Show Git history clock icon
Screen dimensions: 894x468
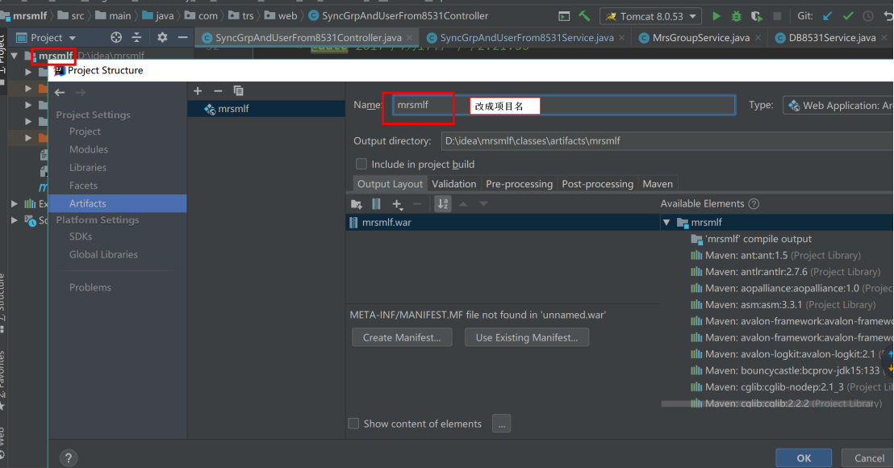click(x=868, y=16)
